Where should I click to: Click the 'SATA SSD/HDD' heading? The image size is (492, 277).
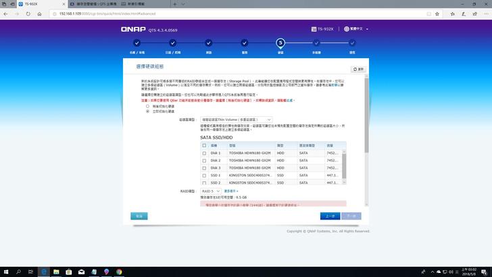[216, 137]
